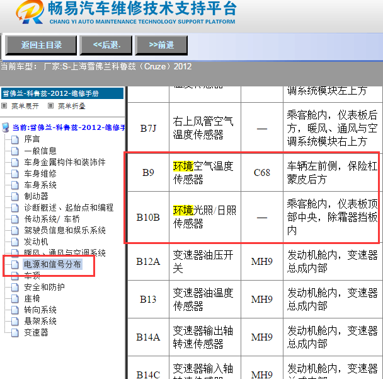Click the B13 code cell
Viewport: 383px width, 379px height.
click(148, 300)
